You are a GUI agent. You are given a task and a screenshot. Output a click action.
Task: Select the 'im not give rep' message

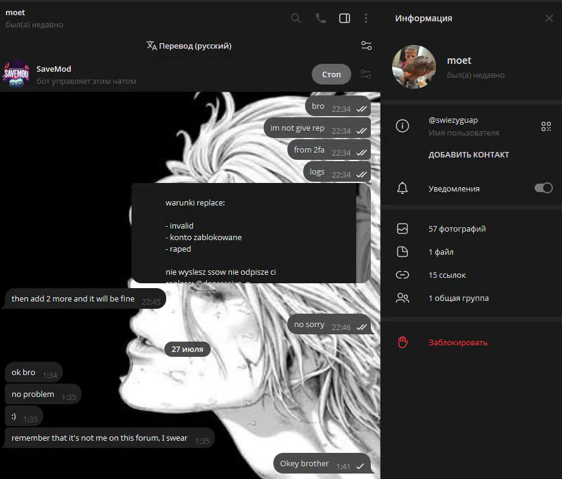(317, 128)
